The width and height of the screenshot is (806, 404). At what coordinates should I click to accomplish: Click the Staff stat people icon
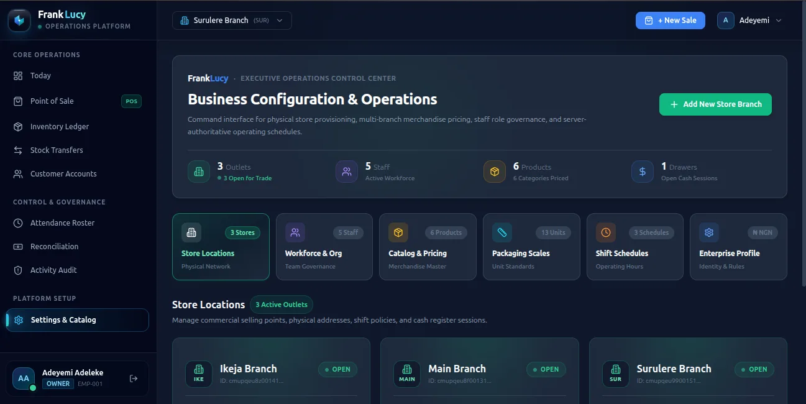coord(347,172)
